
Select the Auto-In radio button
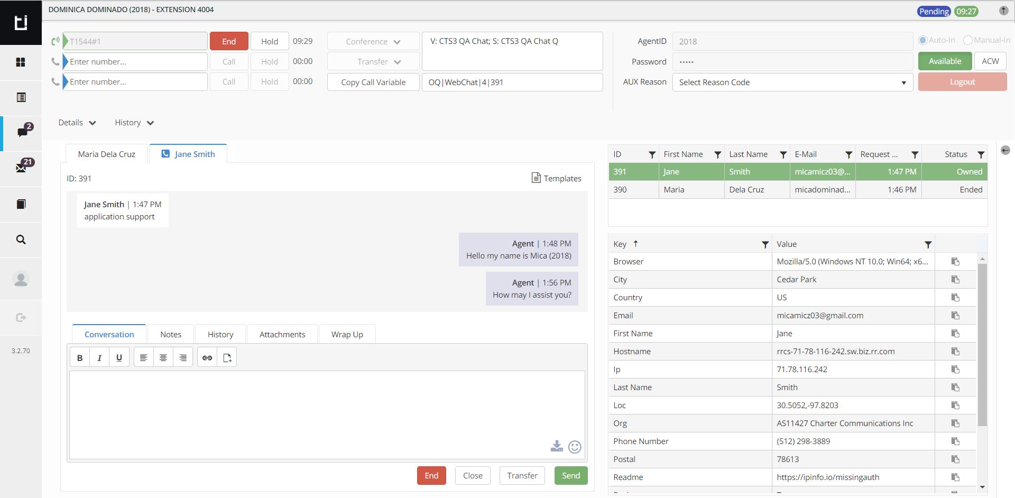[x=923, y=40]
